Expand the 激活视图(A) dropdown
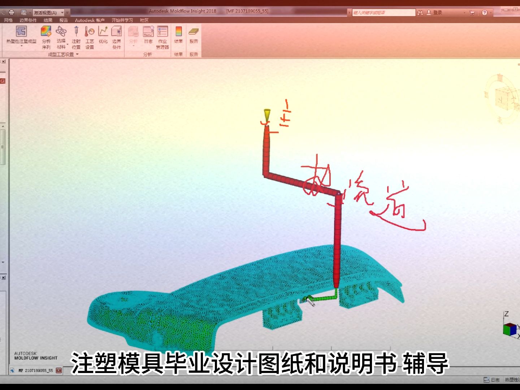Image resolution: width=520 pixels, height=390 pixels. click(62, 13)
